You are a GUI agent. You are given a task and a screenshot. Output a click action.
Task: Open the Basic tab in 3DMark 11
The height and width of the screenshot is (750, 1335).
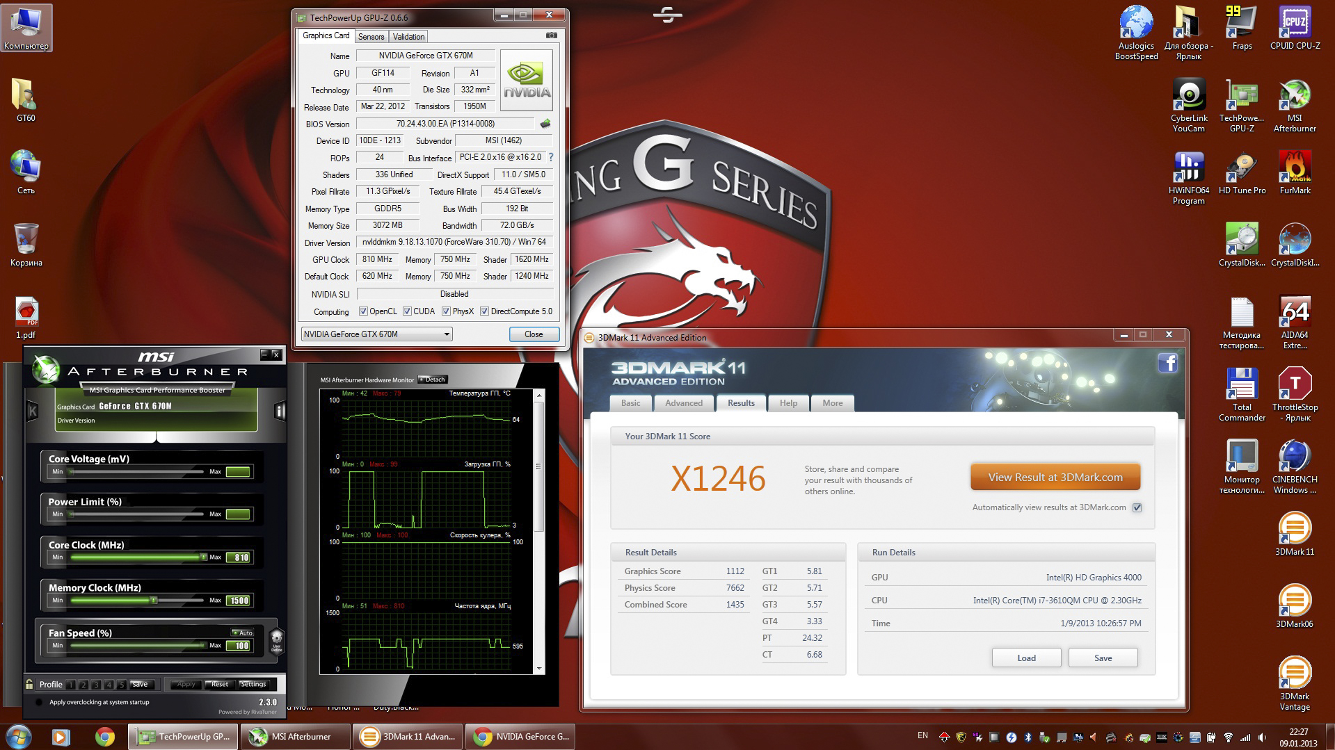(x=631, y=403)
